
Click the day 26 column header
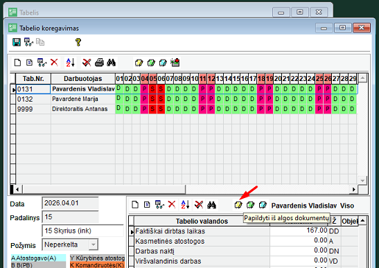(328, 78)
